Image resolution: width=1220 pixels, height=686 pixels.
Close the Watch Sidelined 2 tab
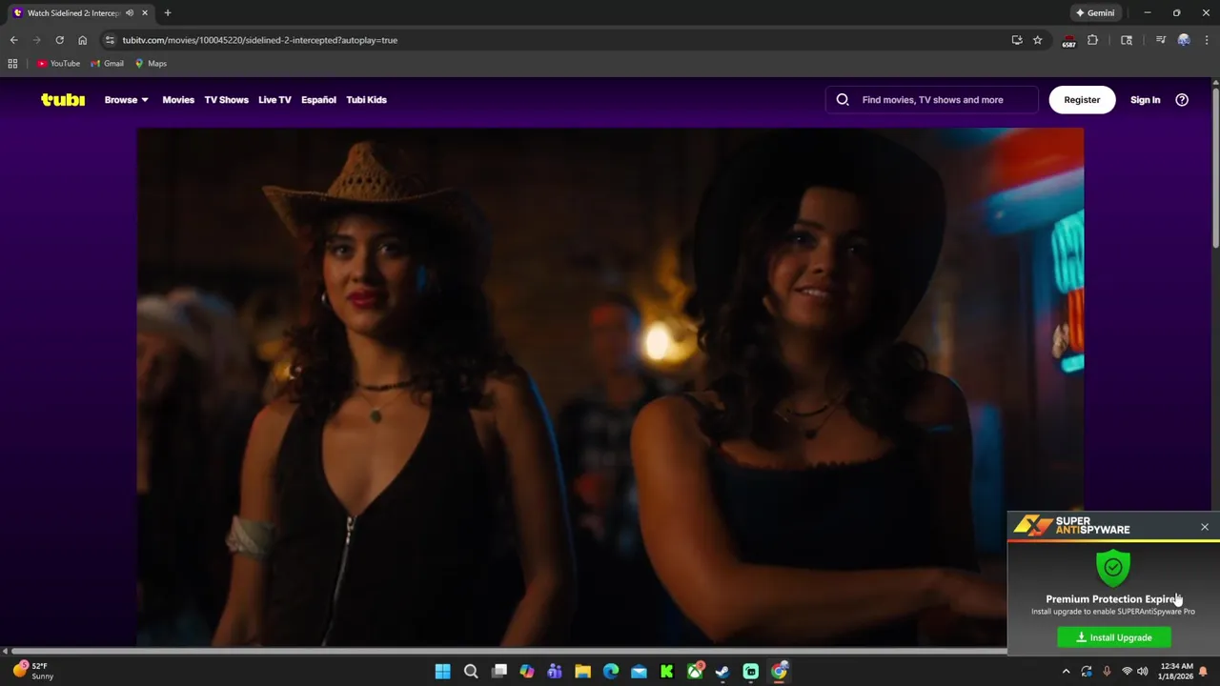145,13
